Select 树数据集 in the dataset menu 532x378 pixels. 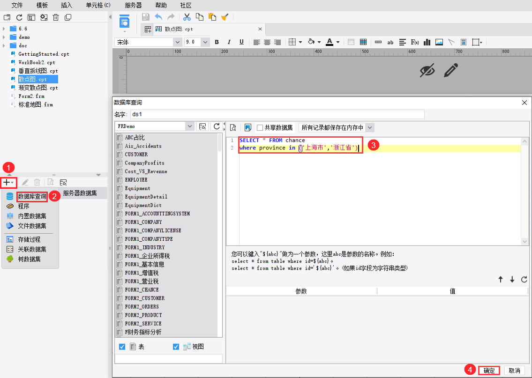tap(29, 259)
